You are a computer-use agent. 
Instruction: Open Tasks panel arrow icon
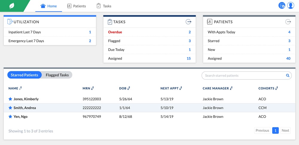point(188,22)
